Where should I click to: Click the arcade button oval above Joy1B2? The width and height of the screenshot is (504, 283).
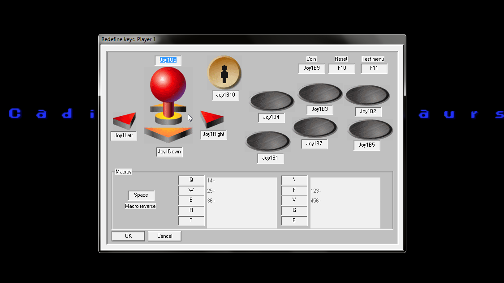coord(368,94)
